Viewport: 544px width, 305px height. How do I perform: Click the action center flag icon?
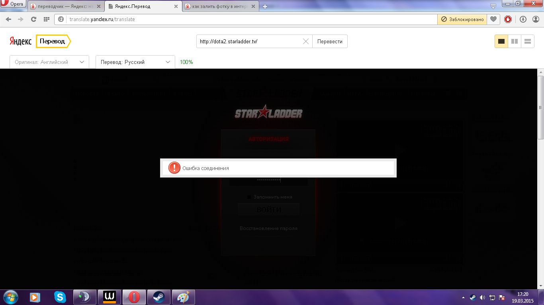coord(502,297)
